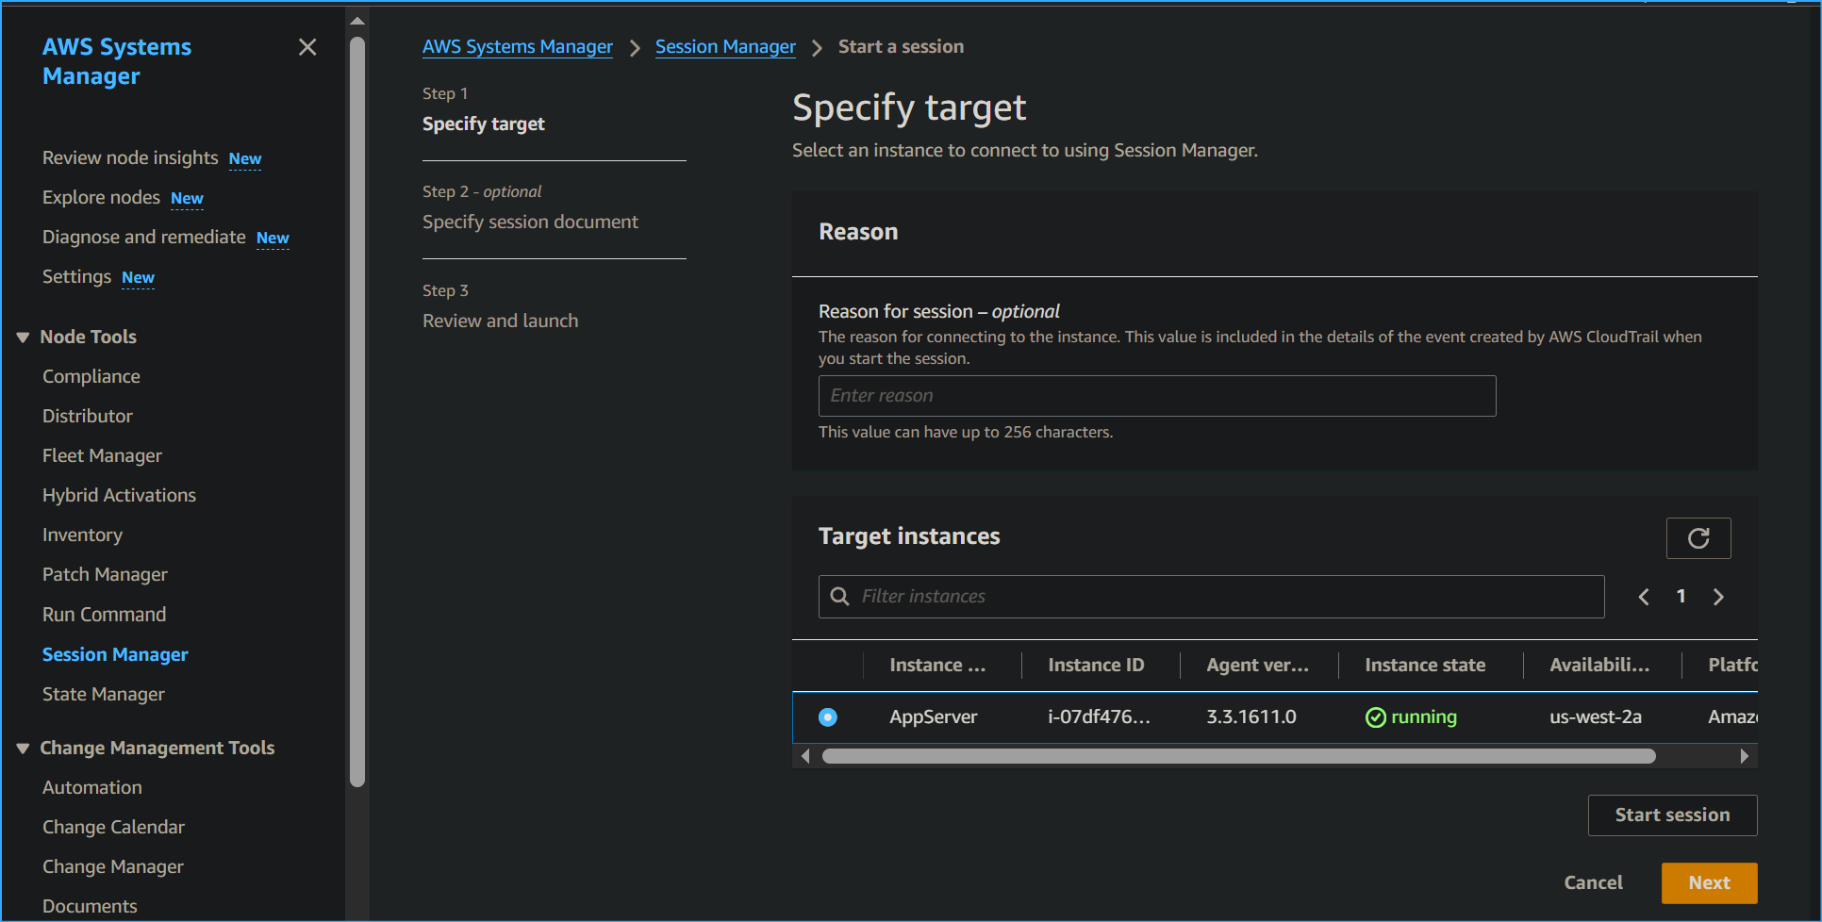Open Run Command from the sidebar
Screen dimensions: 1822x922
click(x=104, y=614)
